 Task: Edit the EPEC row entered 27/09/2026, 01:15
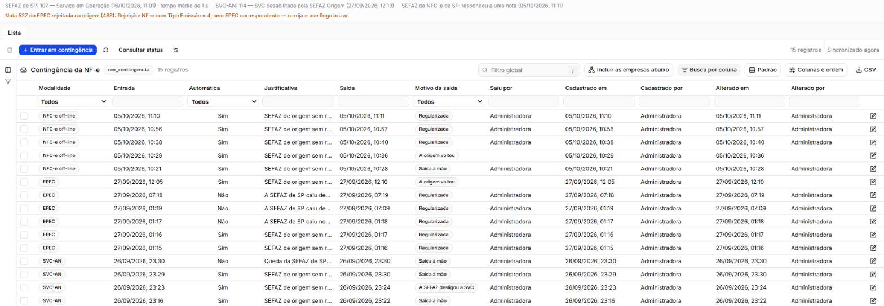873,248
